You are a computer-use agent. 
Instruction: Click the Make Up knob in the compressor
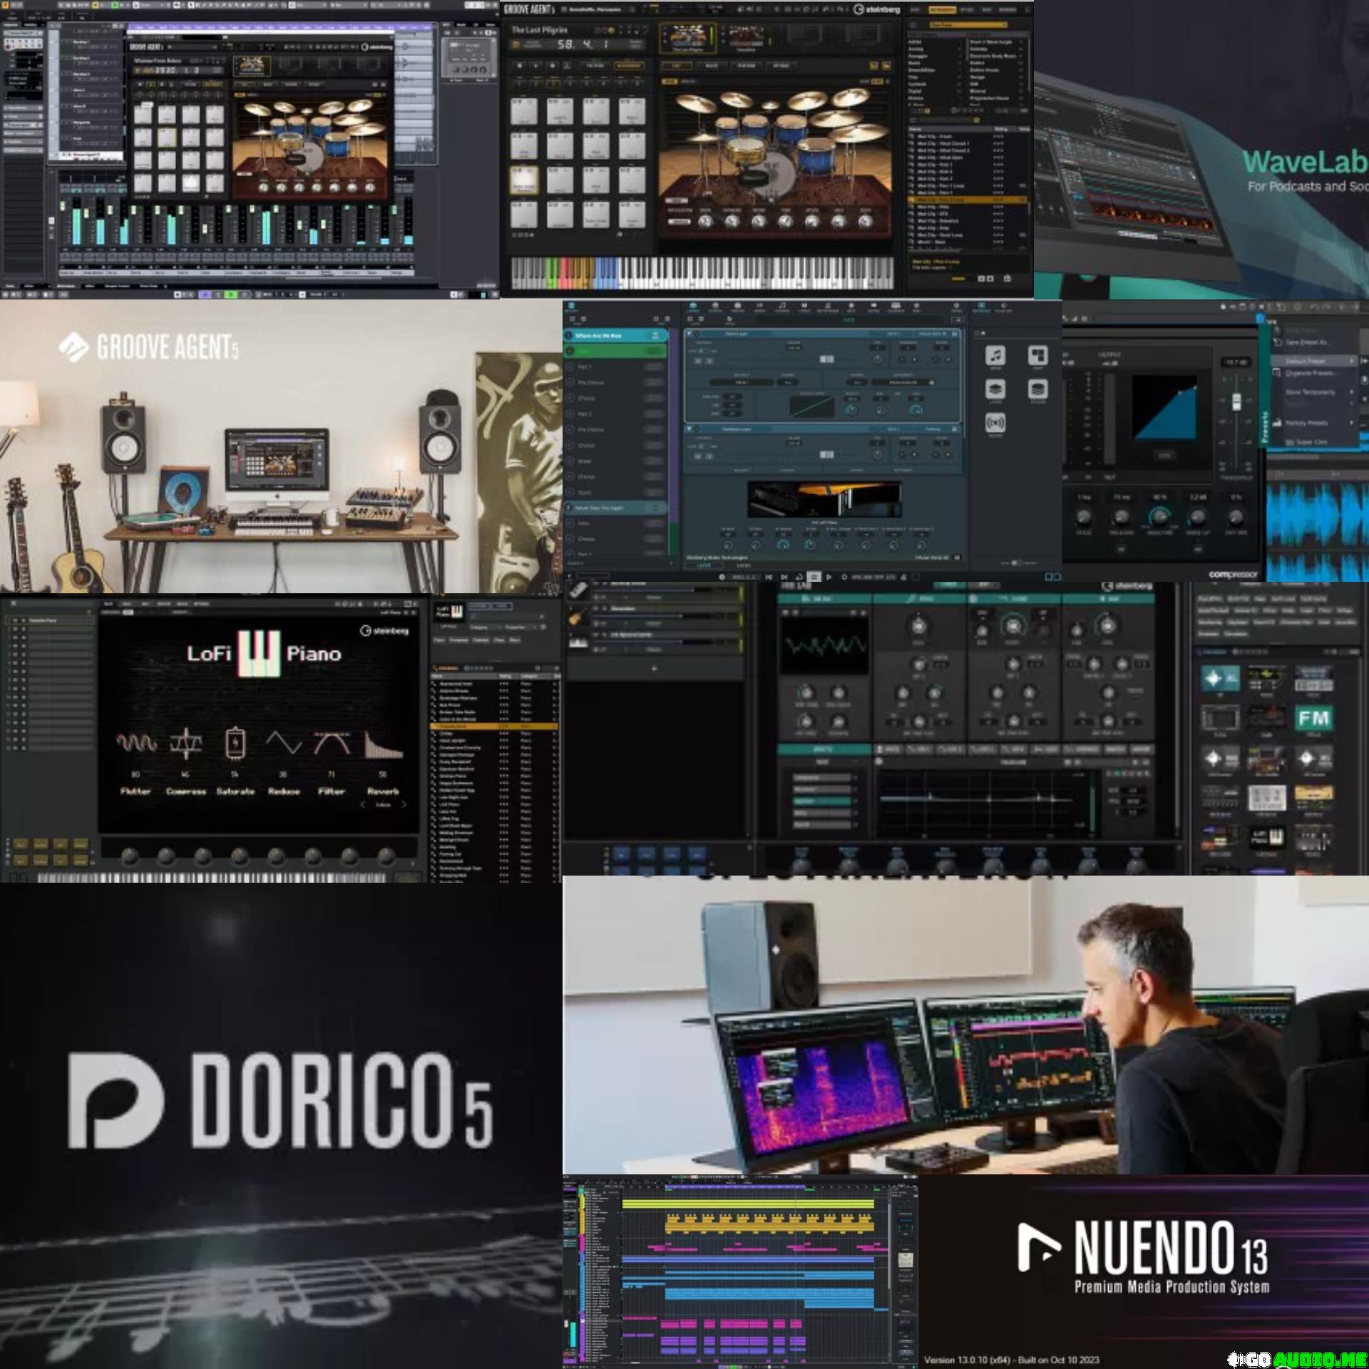[x=1198, y=516]
